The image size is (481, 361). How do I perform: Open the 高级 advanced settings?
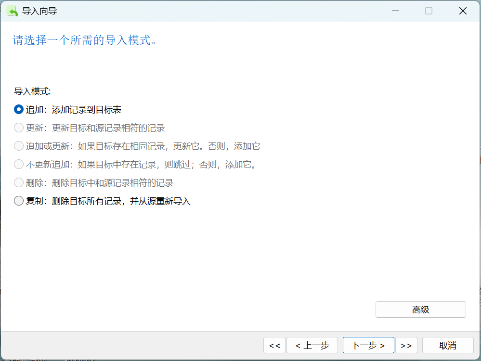click(420, 309)
